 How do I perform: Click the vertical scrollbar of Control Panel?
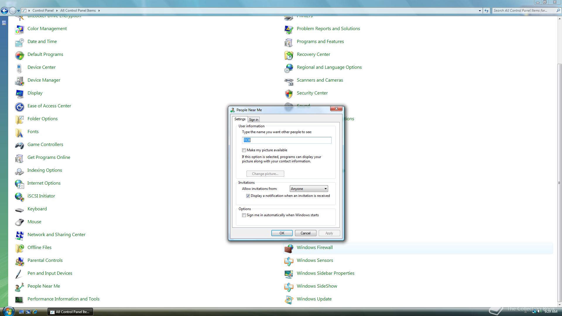point(559,183)
